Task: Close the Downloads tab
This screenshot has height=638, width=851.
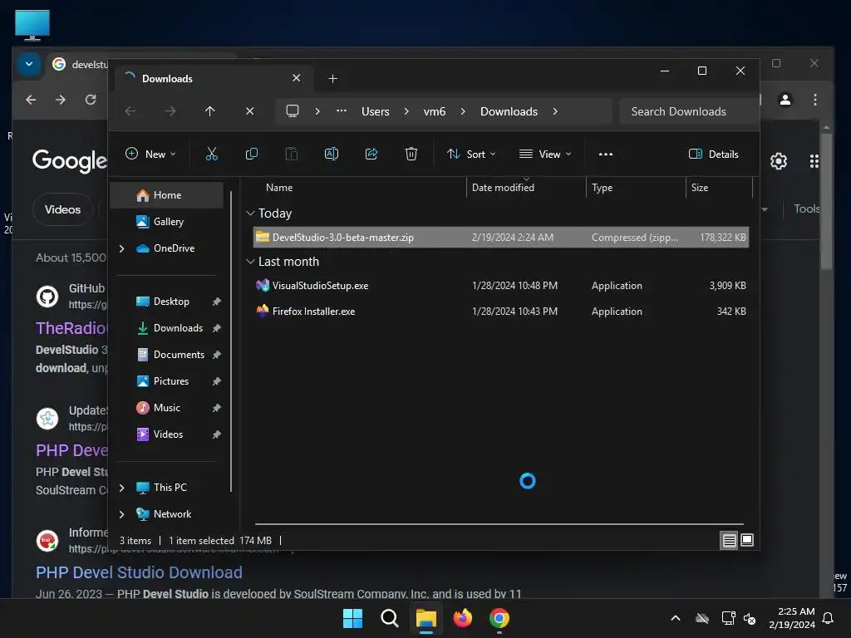Action: pyautogui.click(x=297, y=78)
